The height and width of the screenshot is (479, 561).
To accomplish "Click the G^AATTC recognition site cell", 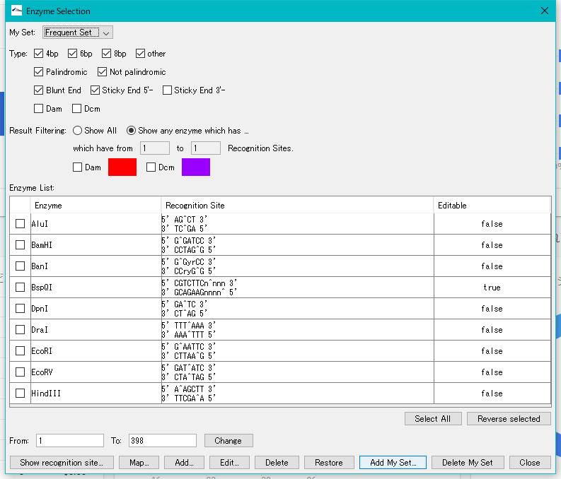I will pos(297,350).
